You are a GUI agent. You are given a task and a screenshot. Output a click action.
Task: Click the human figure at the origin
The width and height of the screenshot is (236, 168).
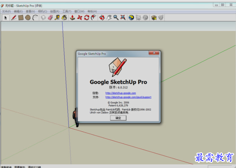[76, 117]
